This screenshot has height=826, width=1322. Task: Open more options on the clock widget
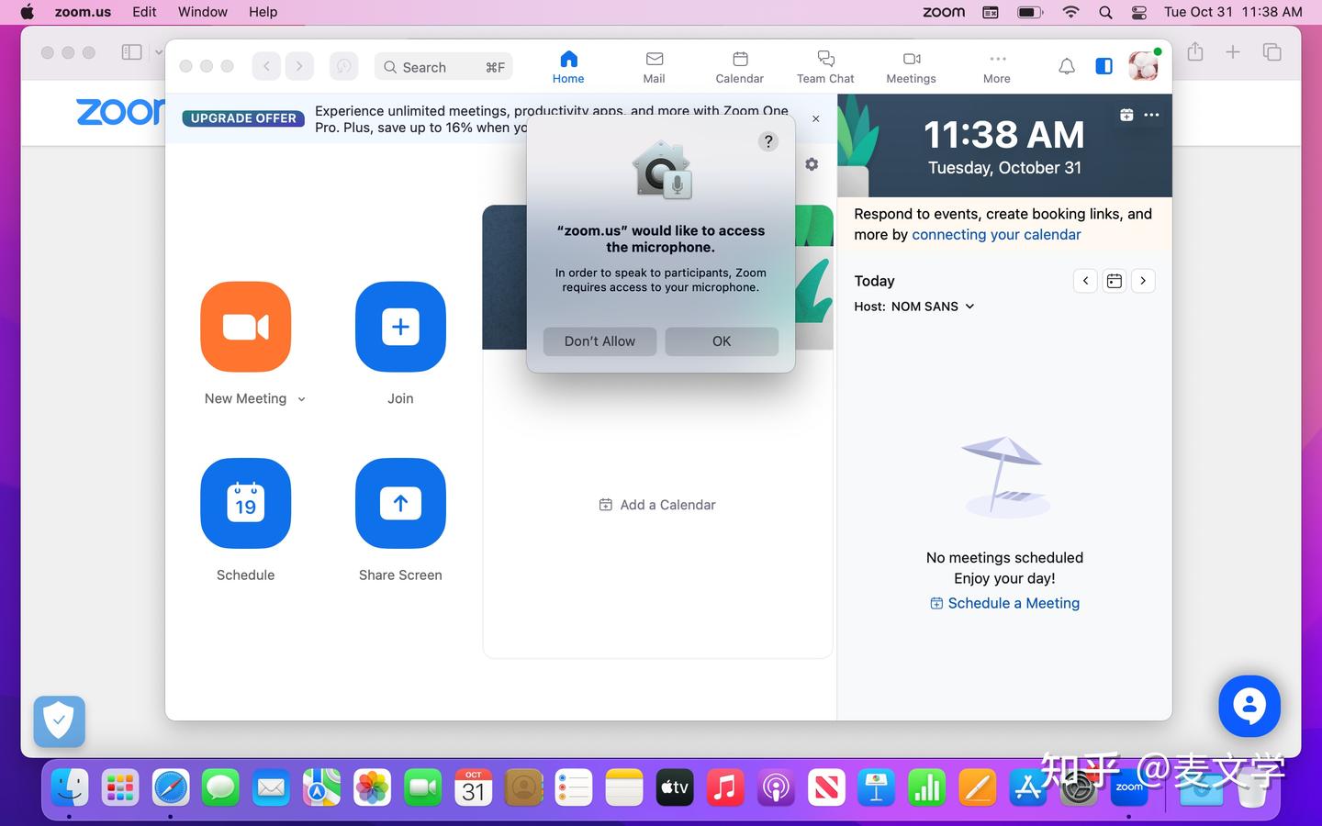point(1152,115)
